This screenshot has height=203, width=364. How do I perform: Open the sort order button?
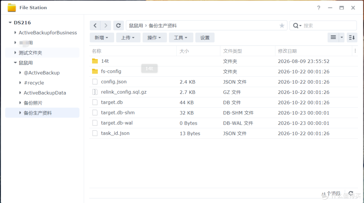pyautogui.click(x=352, y=37)
